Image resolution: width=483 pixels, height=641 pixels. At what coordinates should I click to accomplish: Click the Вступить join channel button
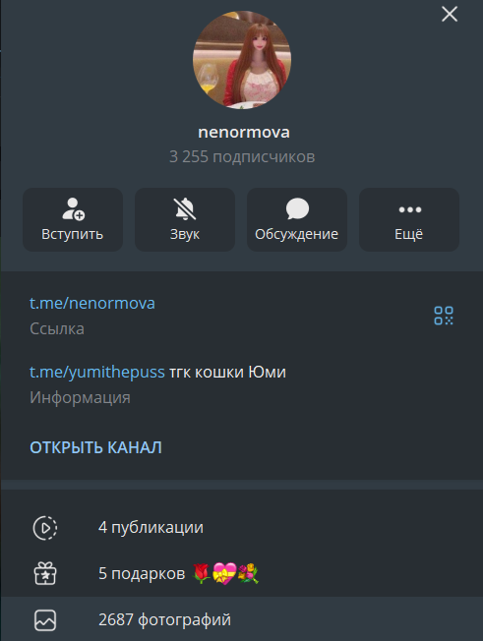(73, 219)
